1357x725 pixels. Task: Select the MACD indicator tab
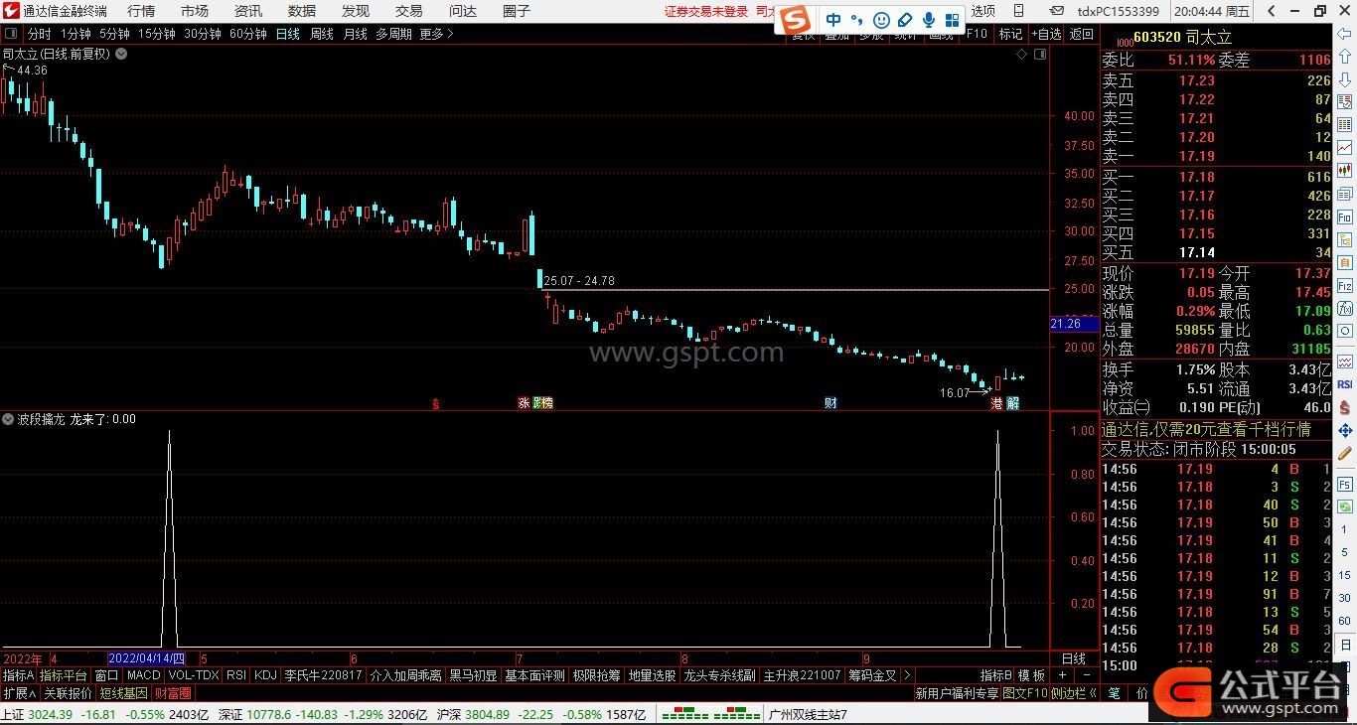(x=144, y=675)
